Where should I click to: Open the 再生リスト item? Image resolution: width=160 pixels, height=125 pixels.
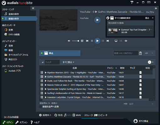click(11, 59)
